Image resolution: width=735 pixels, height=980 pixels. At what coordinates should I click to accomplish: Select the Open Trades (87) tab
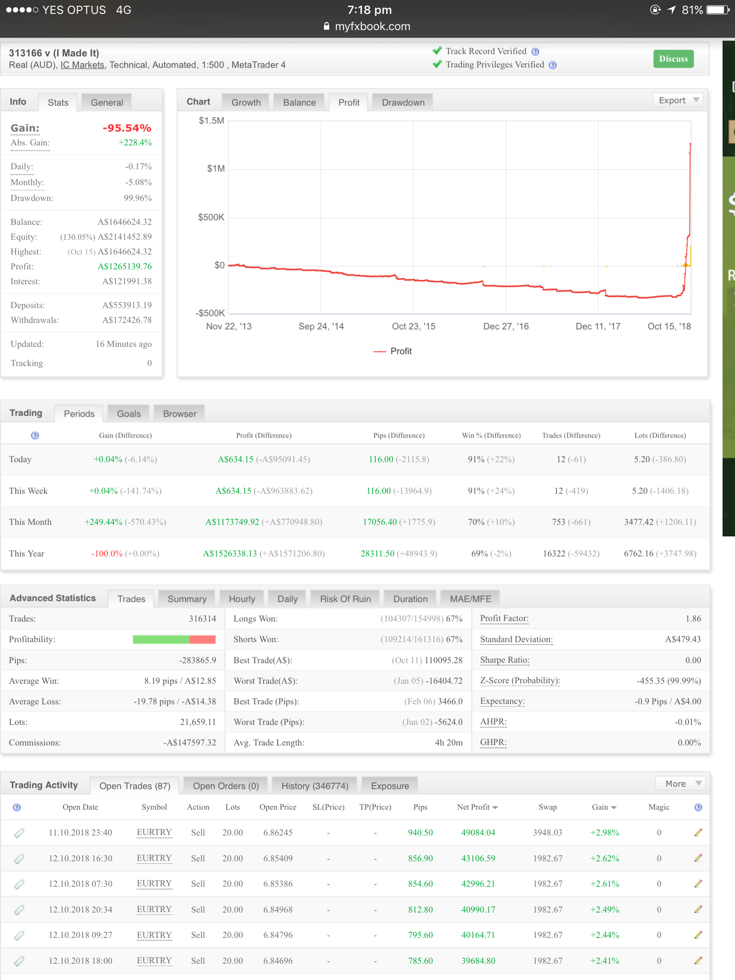134,786
